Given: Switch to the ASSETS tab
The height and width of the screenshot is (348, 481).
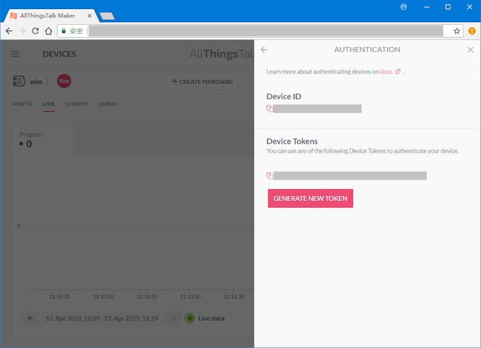Looking at the screenshot, I should [x=22, y=104].
